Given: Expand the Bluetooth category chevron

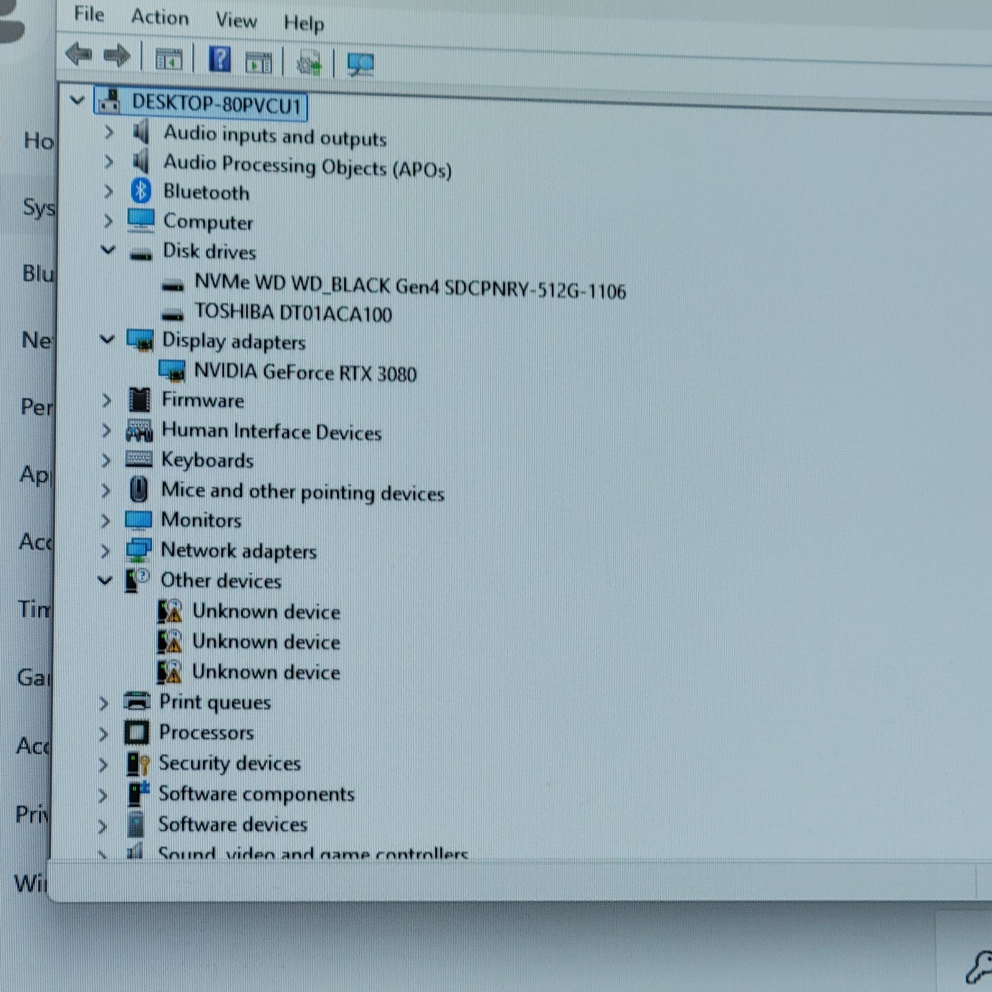Looking at the screenshot, I should [108, 191].
